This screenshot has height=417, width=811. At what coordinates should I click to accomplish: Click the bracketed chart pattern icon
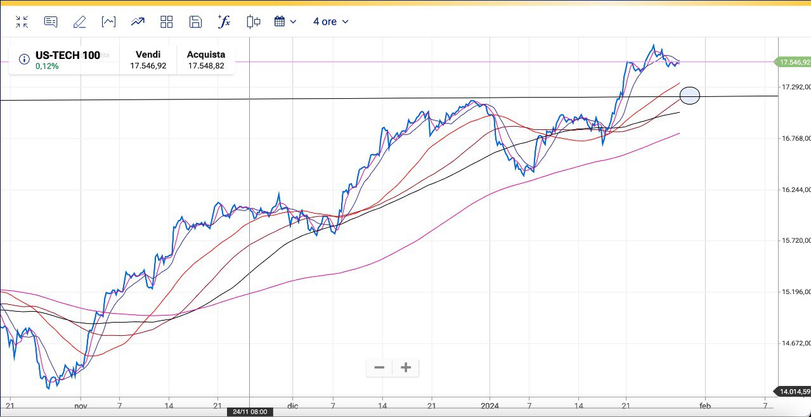coord(108,22)
